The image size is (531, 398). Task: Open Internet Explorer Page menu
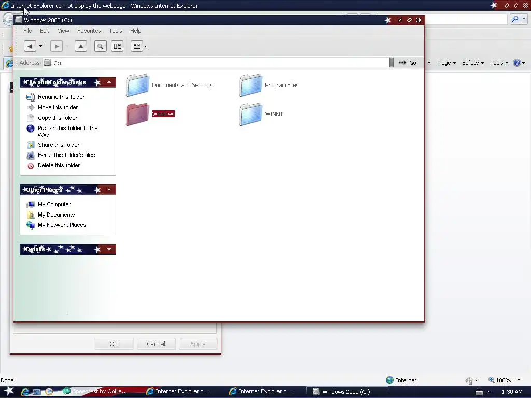(x=446, y=63)
